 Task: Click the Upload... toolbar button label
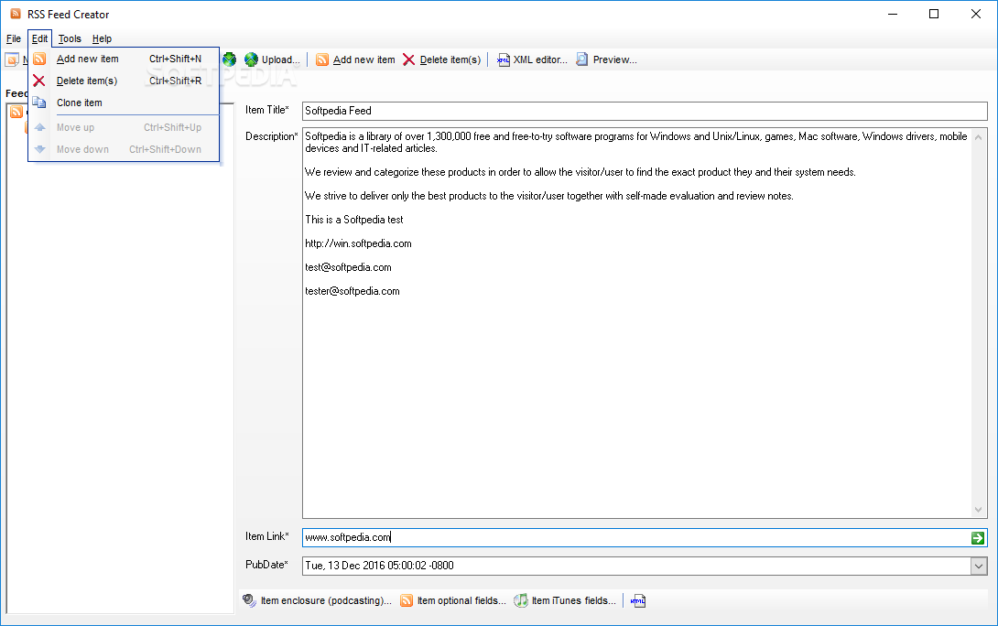click(281, 59)
